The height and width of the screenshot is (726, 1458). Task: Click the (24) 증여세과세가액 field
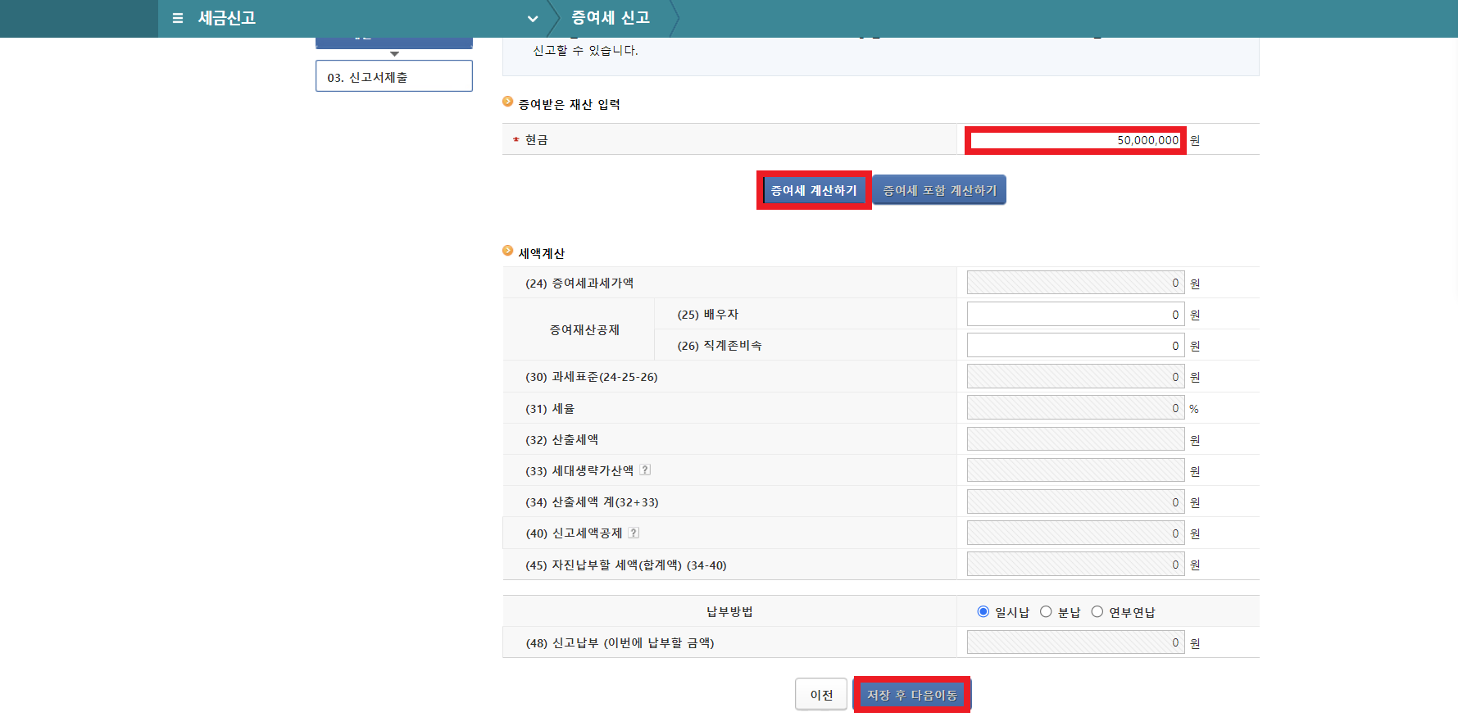click(1075, 283)
